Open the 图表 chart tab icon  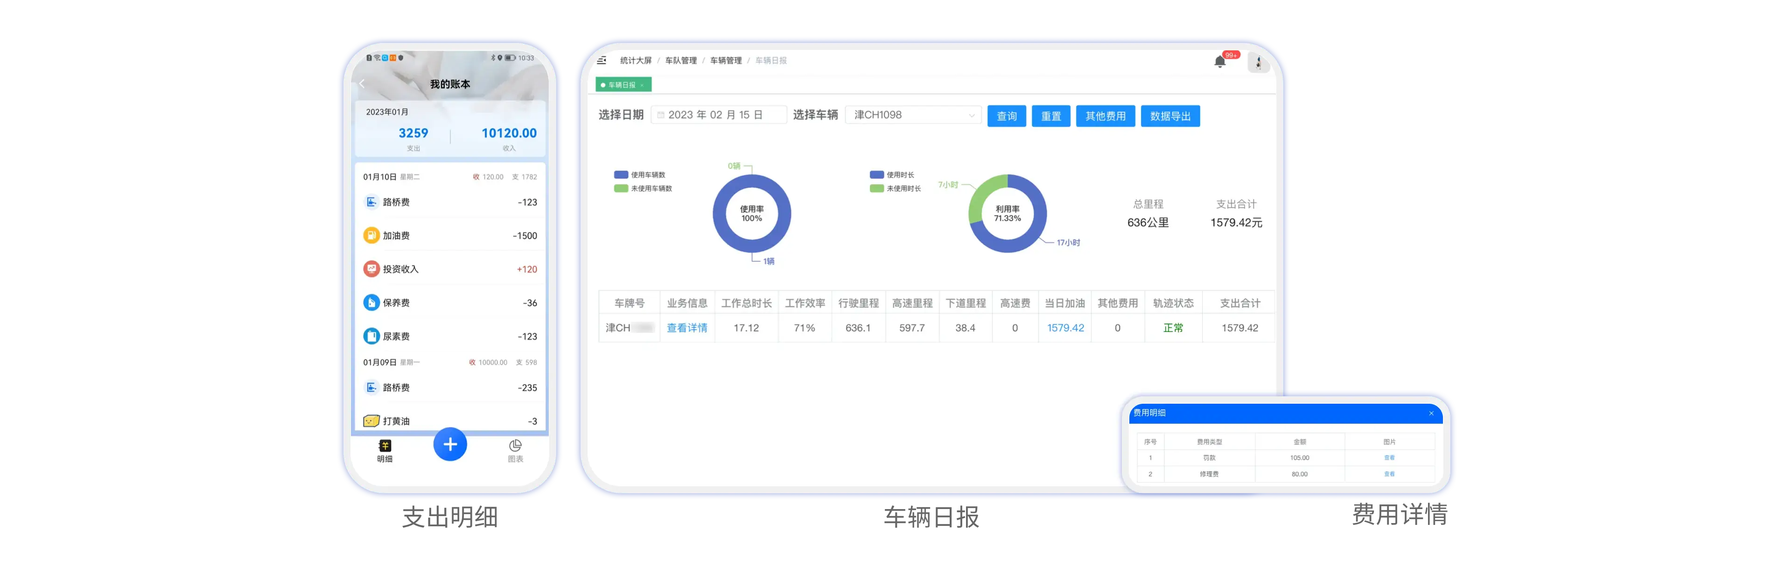515,446
